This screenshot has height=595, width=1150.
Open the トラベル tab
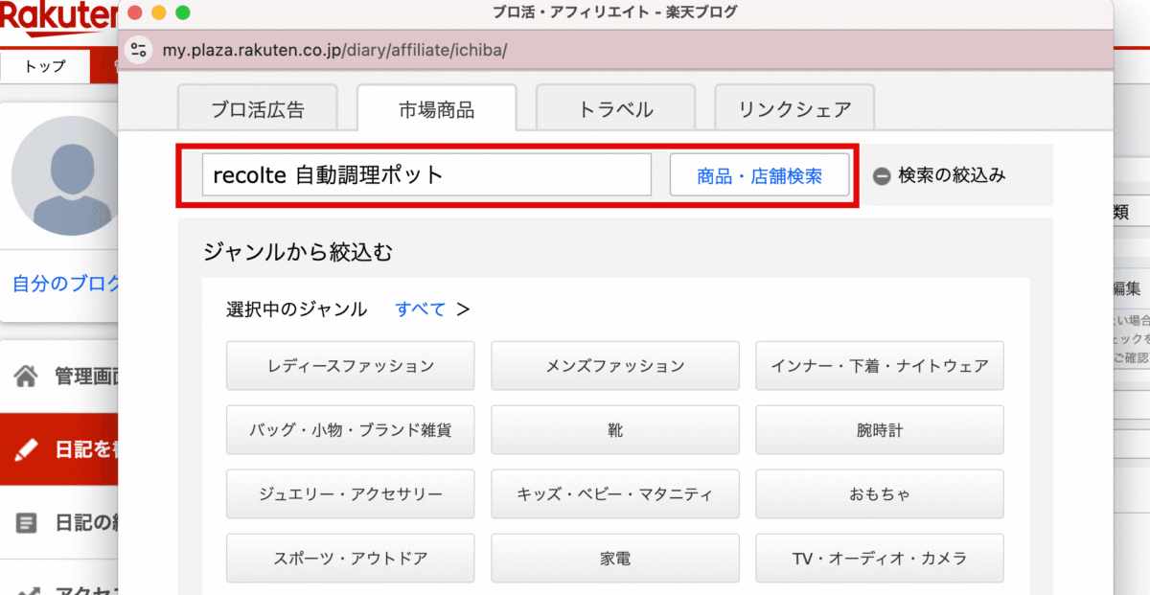coord(615,109)
